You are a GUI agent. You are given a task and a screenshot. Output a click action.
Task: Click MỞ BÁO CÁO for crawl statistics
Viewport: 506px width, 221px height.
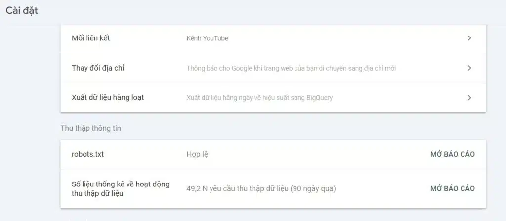tap(452, 189)
